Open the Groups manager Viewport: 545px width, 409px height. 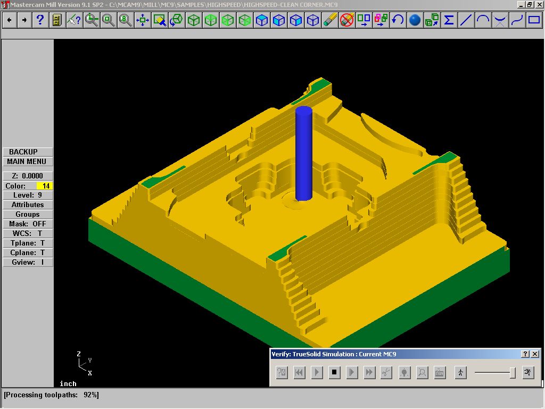coord(28,215)
